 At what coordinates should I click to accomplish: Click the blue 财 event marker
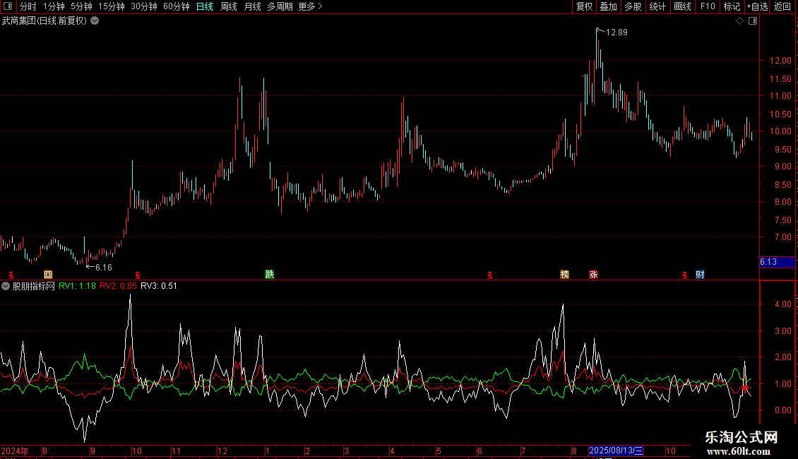701,275
